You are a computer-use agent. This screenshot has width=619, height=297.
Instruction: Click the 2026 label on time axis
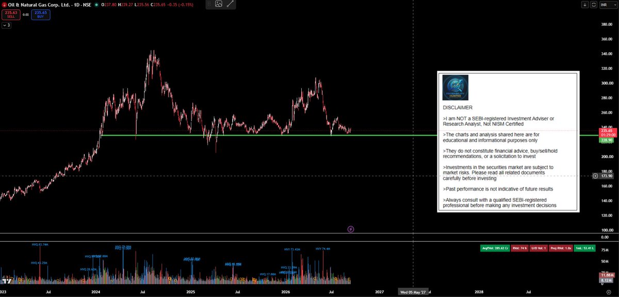tap(285, 292)
